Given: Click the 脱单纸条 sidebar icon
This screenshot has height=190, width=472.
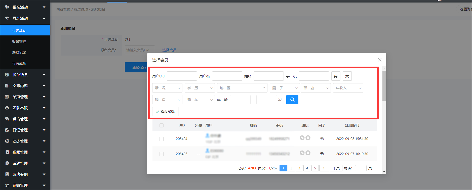Looking at the screenshot, I should click(x=7, y=75).
